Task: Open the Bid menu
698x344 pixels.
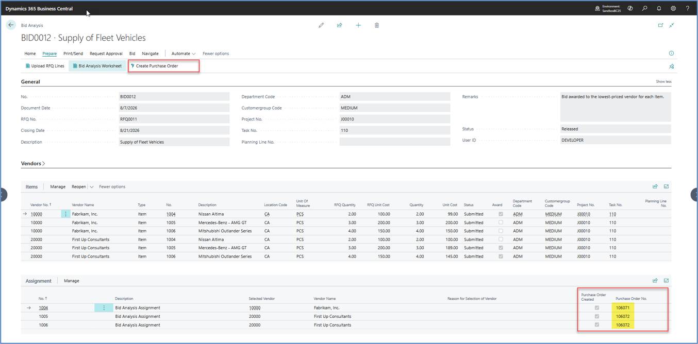Action: coord(132,54)
